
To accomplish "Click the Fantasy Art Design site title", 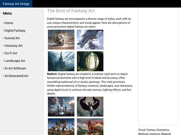I will pos(16,4).
